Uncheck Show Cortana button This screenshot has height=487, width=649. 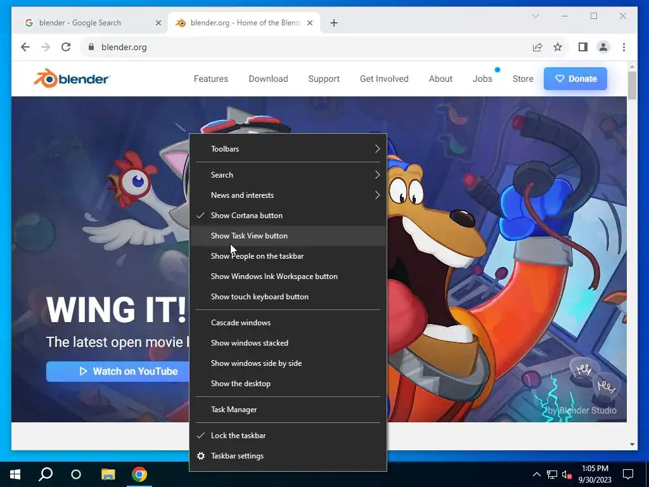point(288,216)
